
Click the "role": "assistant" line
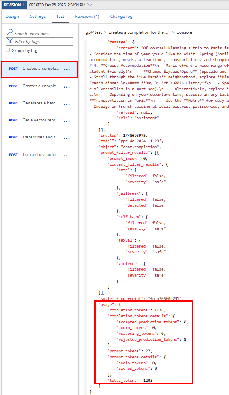click(137, 118)
